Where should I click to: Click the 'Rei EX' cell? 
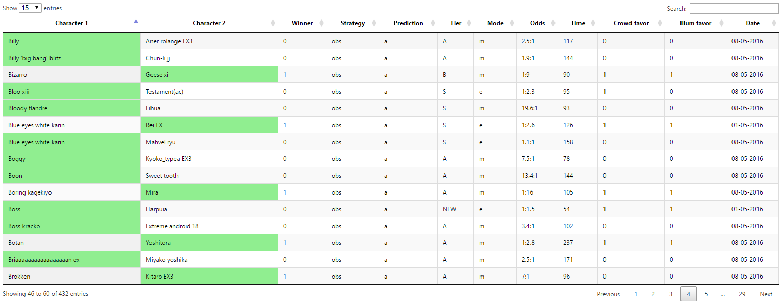click(209, 125)
